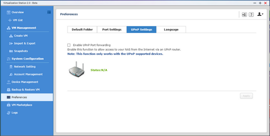Screen dimensions: 270x136
Task: Open the user account dropdown
Action: pos(260,14)
